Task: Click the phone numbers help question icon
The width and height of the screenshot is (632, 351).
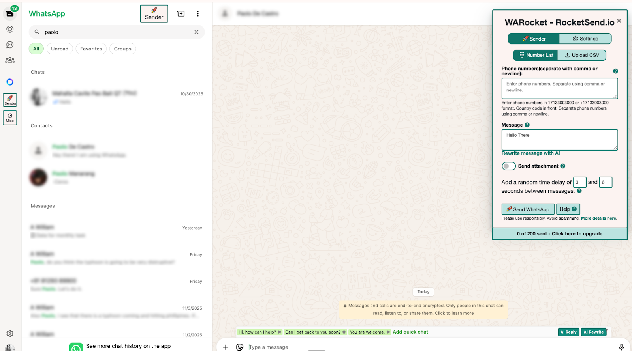Action: [x=615, y=71]
